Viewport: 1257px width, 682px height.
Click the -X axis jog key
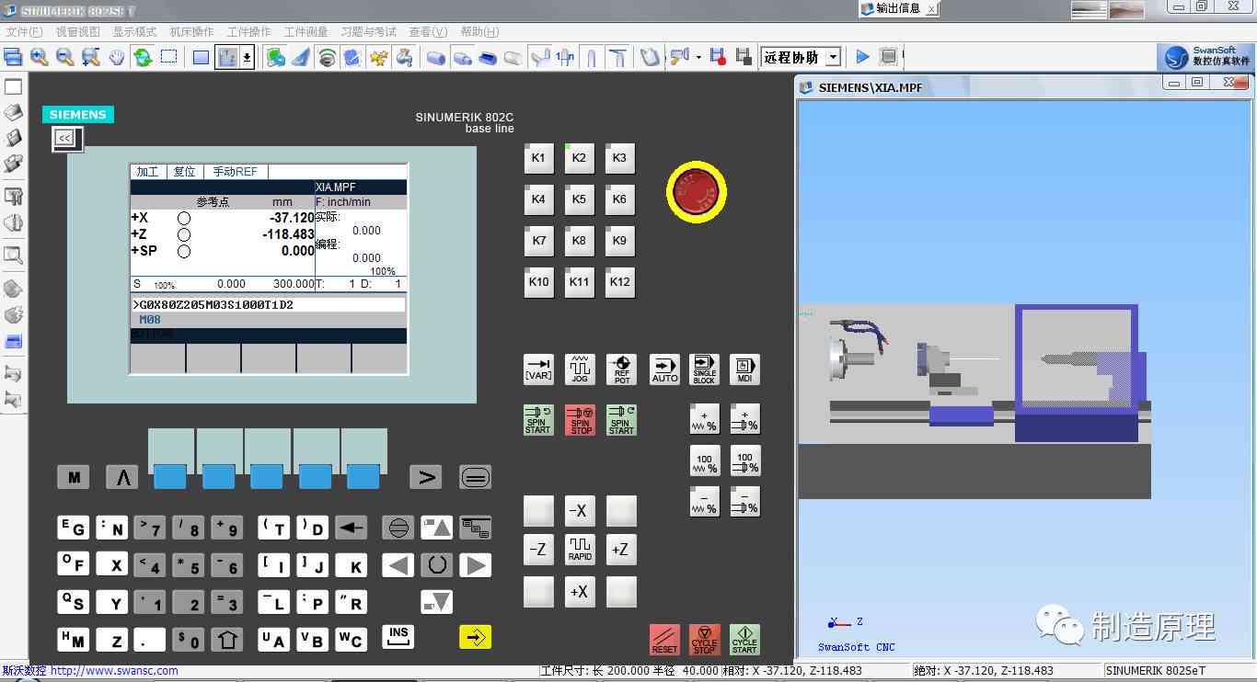point(579,511)
